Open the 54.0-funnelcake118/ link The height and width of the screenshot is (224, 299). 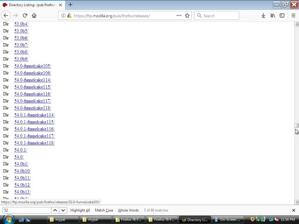(33, 108)
